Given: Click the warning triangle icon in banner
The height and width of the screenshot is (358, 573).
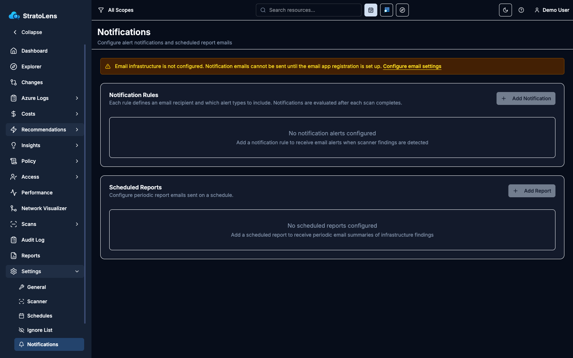Looking at the screenshot, I should click(108, 66).
